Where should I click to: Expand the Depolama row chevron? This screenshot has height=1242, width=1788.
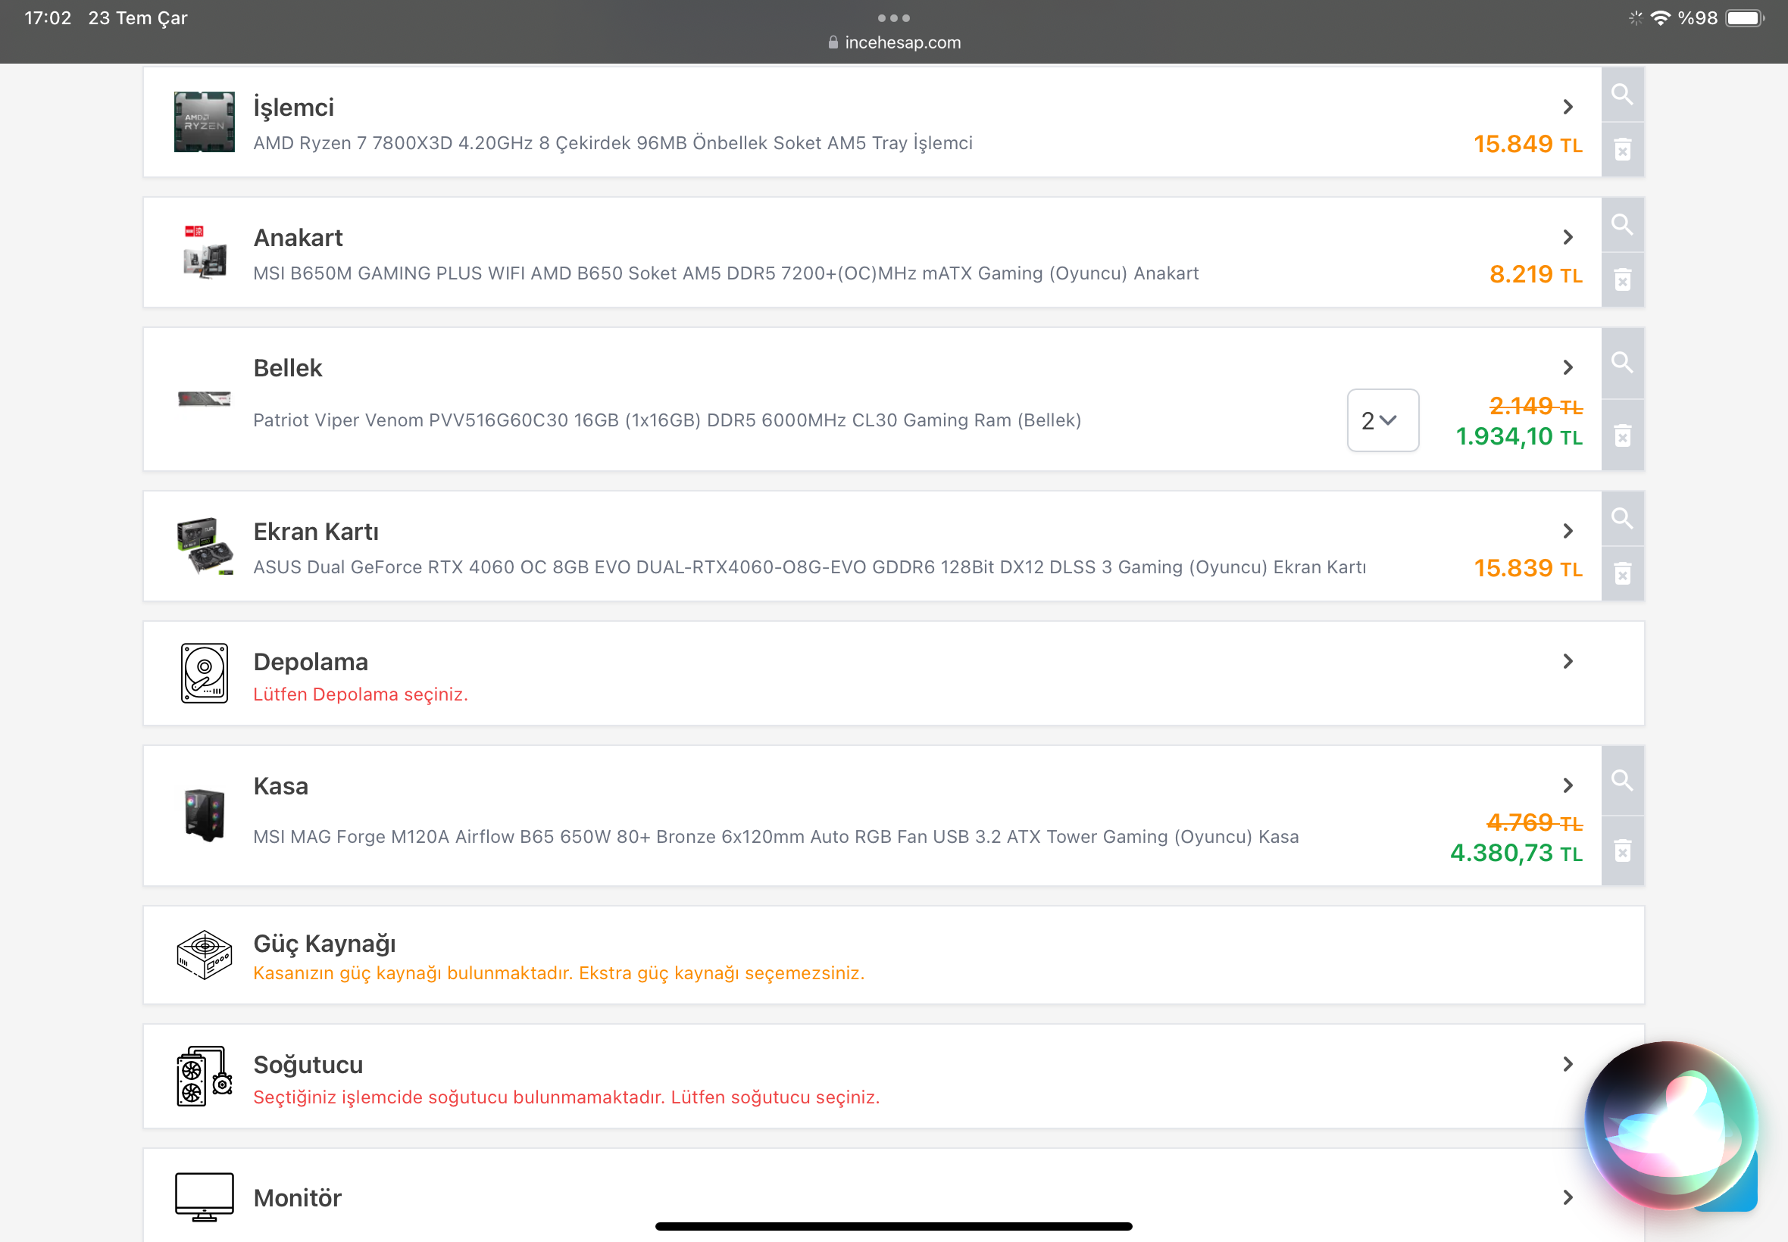click(1568, 661)
